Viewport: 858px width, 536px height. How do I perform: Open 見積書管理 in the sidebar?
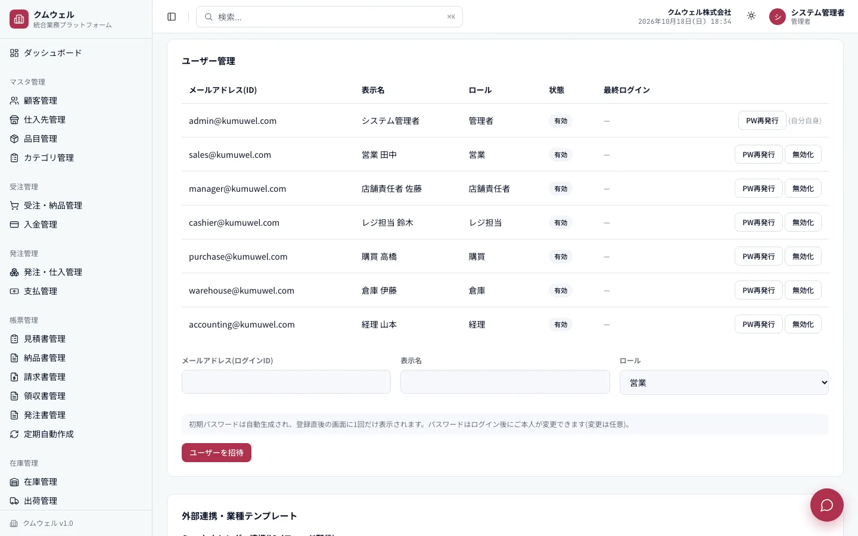(x=76, y=339)
